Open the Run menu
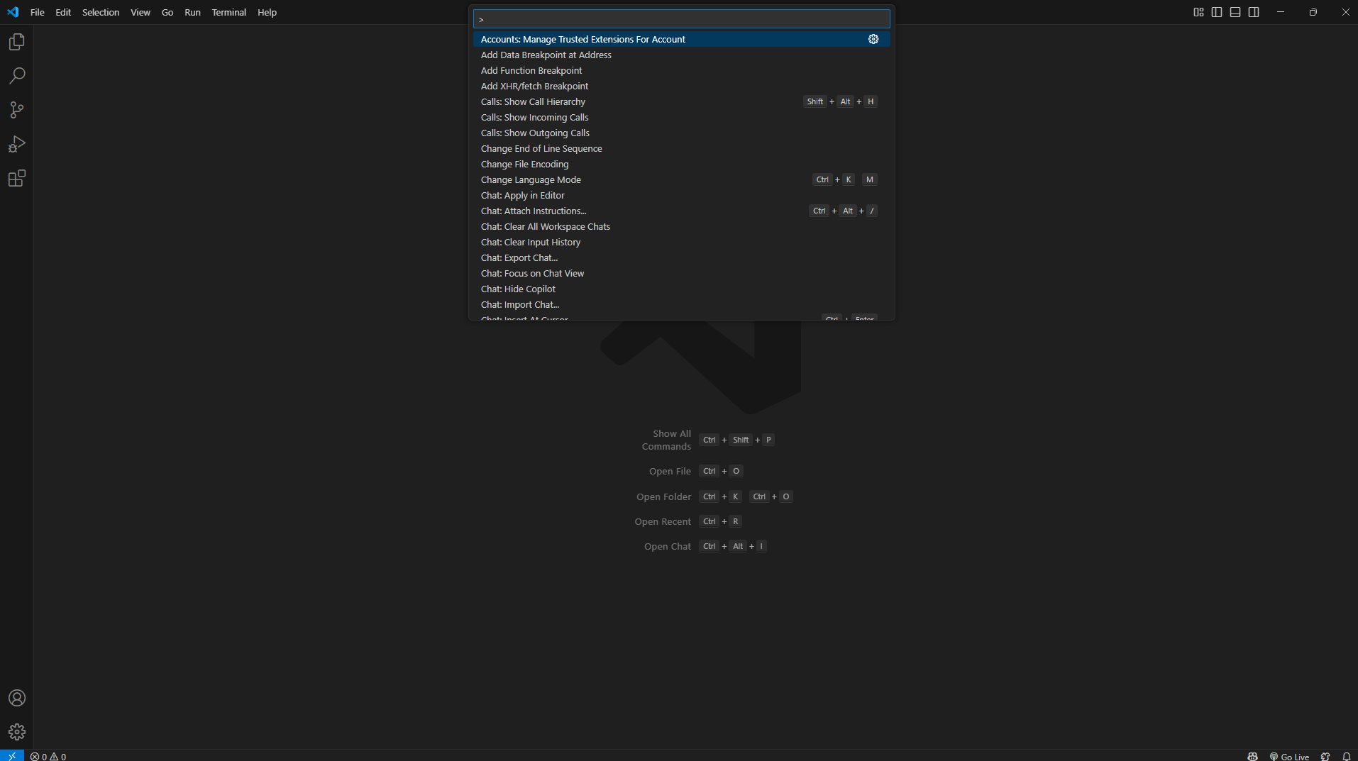1358x761 pixels. click(192, 12)
